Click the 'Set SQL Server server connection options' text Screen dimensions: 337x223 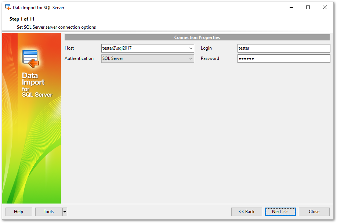(x=56, y=27)
